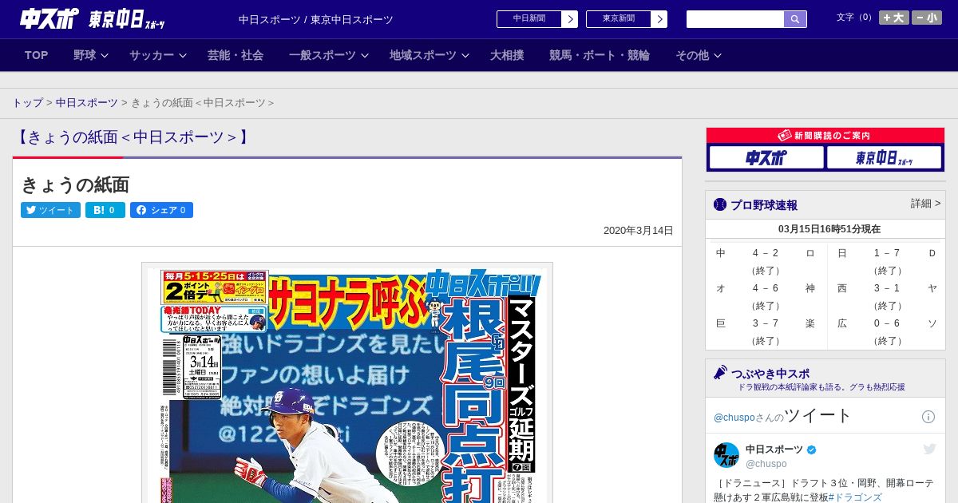Expand the サッカー menu dropdown
This screenshot has width=958, height=503.
pyautogui.click(x=157, y=55)
